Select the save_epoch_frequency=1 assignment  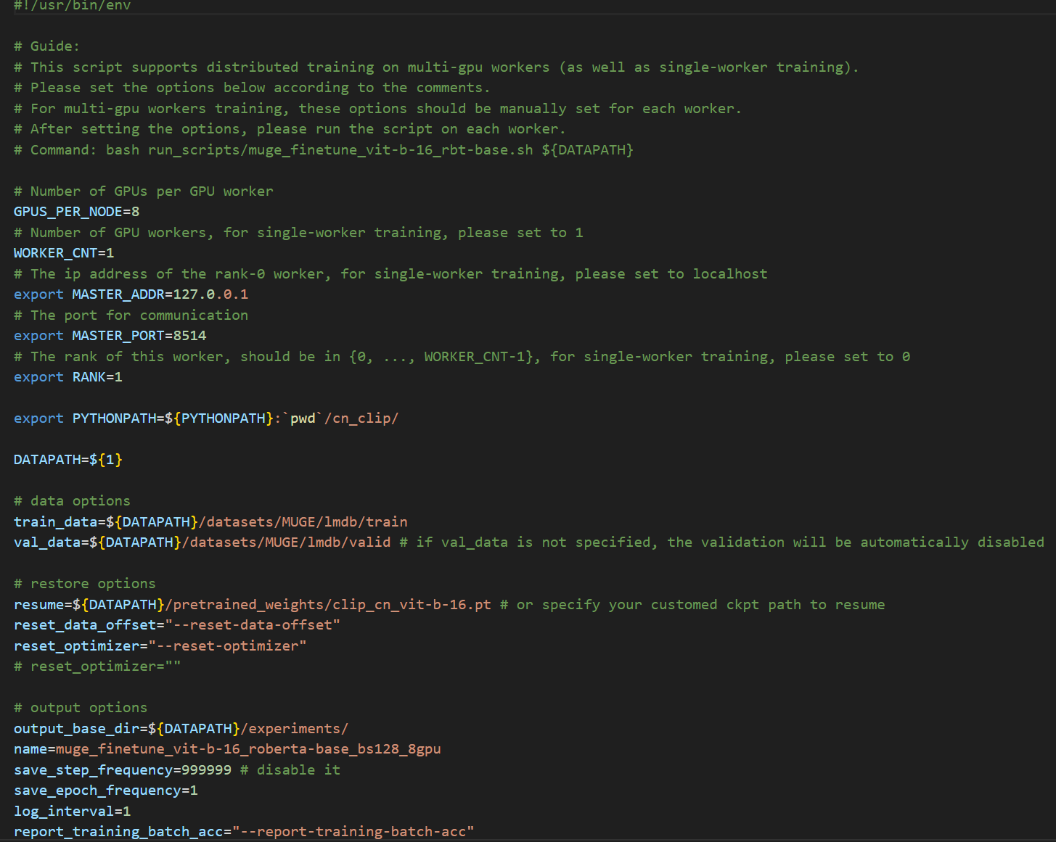pos(105,791)
